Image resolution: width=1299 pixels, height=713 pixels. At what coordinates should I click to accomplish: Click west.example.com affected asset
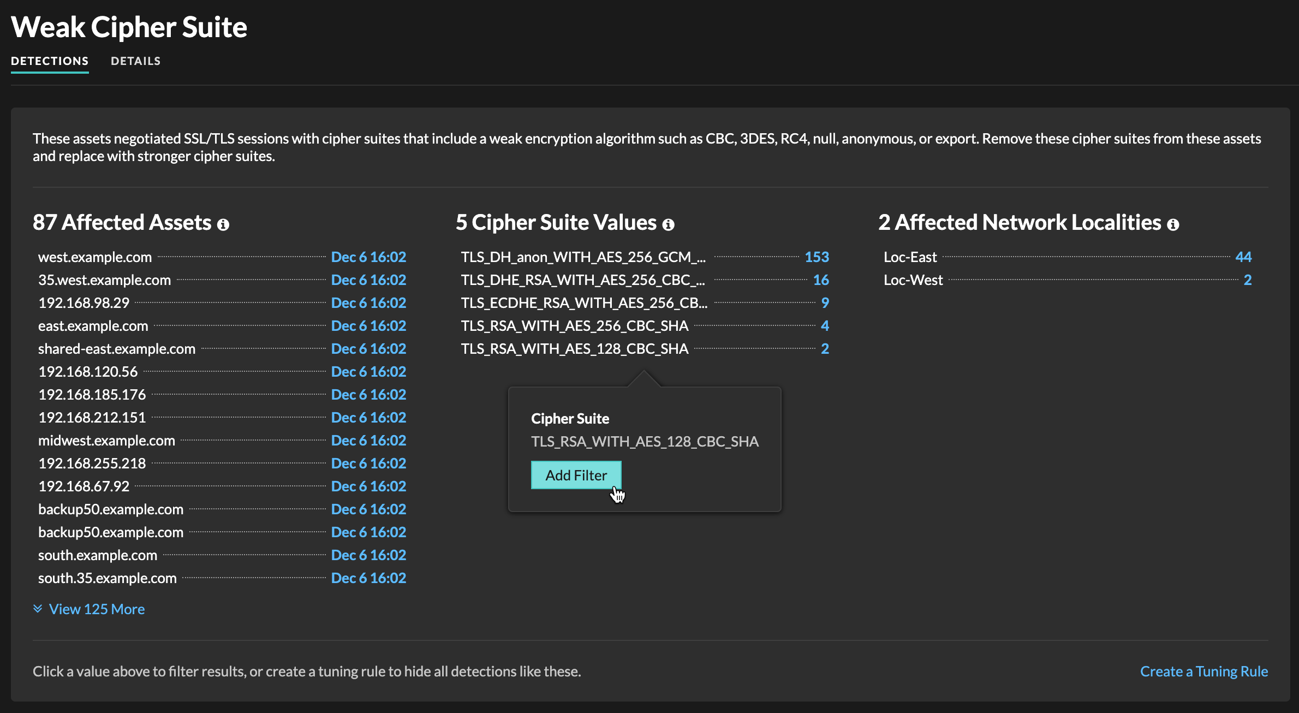point(94,256)
